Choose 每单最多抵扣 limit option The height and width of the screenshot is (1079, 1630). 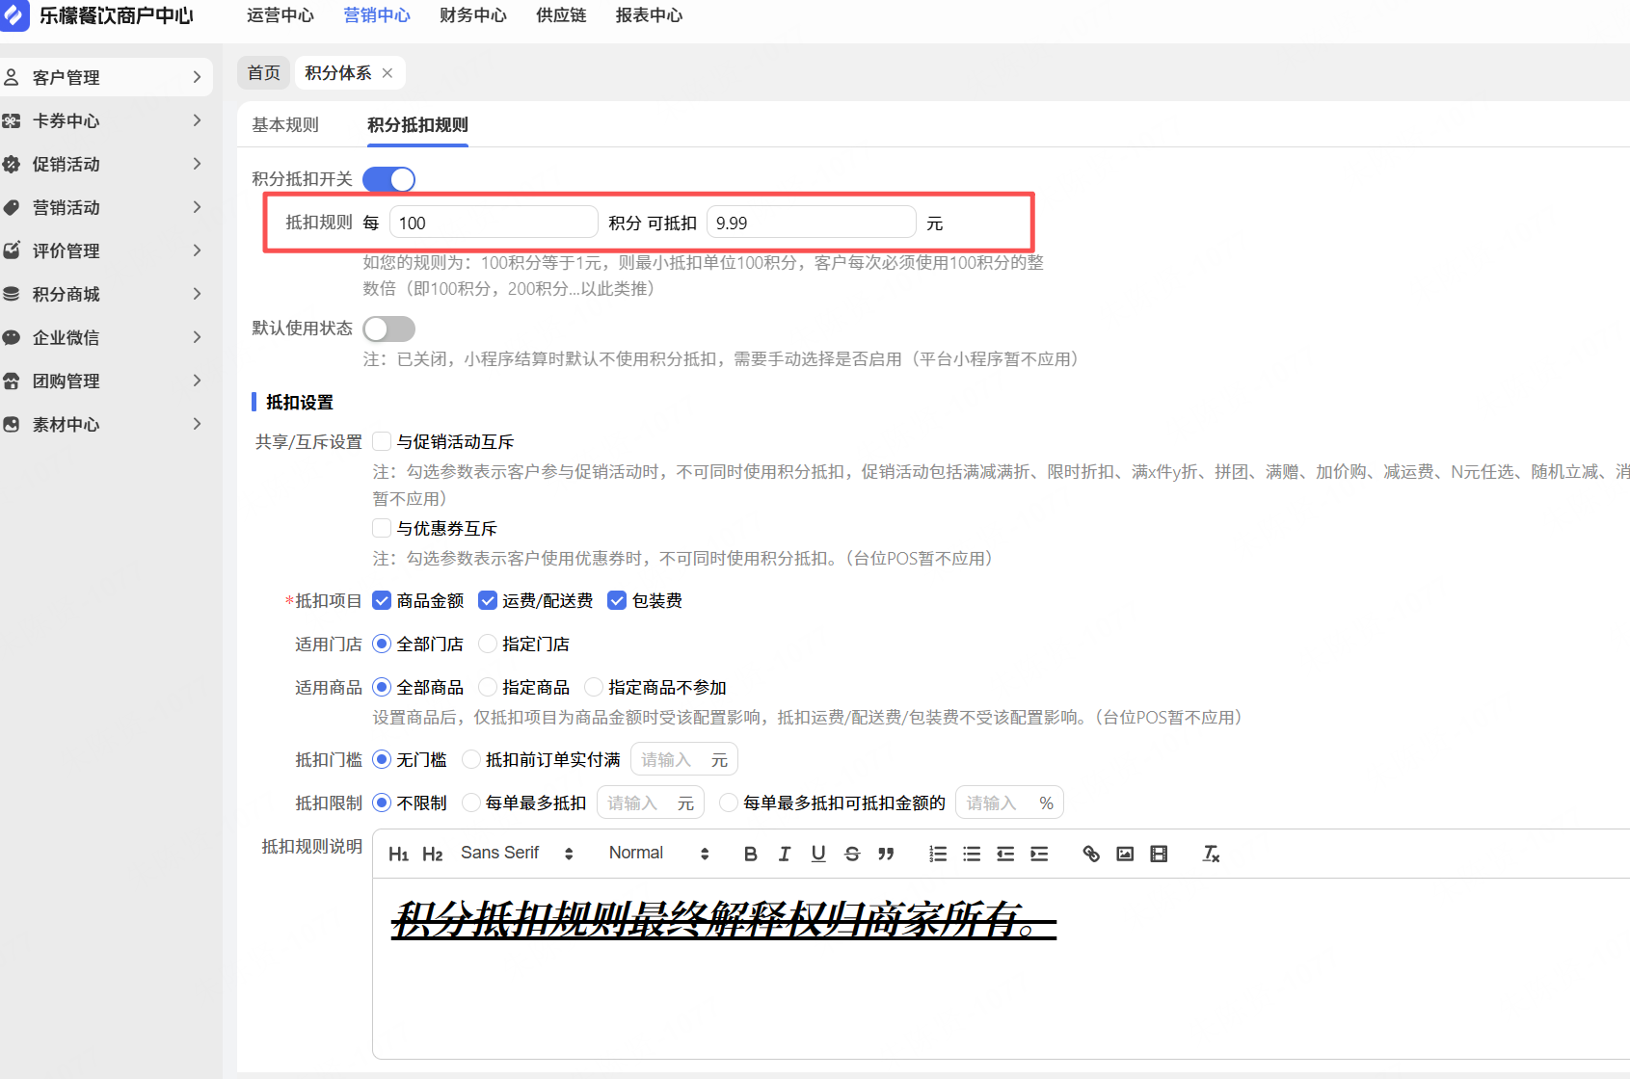coord(471,803)
